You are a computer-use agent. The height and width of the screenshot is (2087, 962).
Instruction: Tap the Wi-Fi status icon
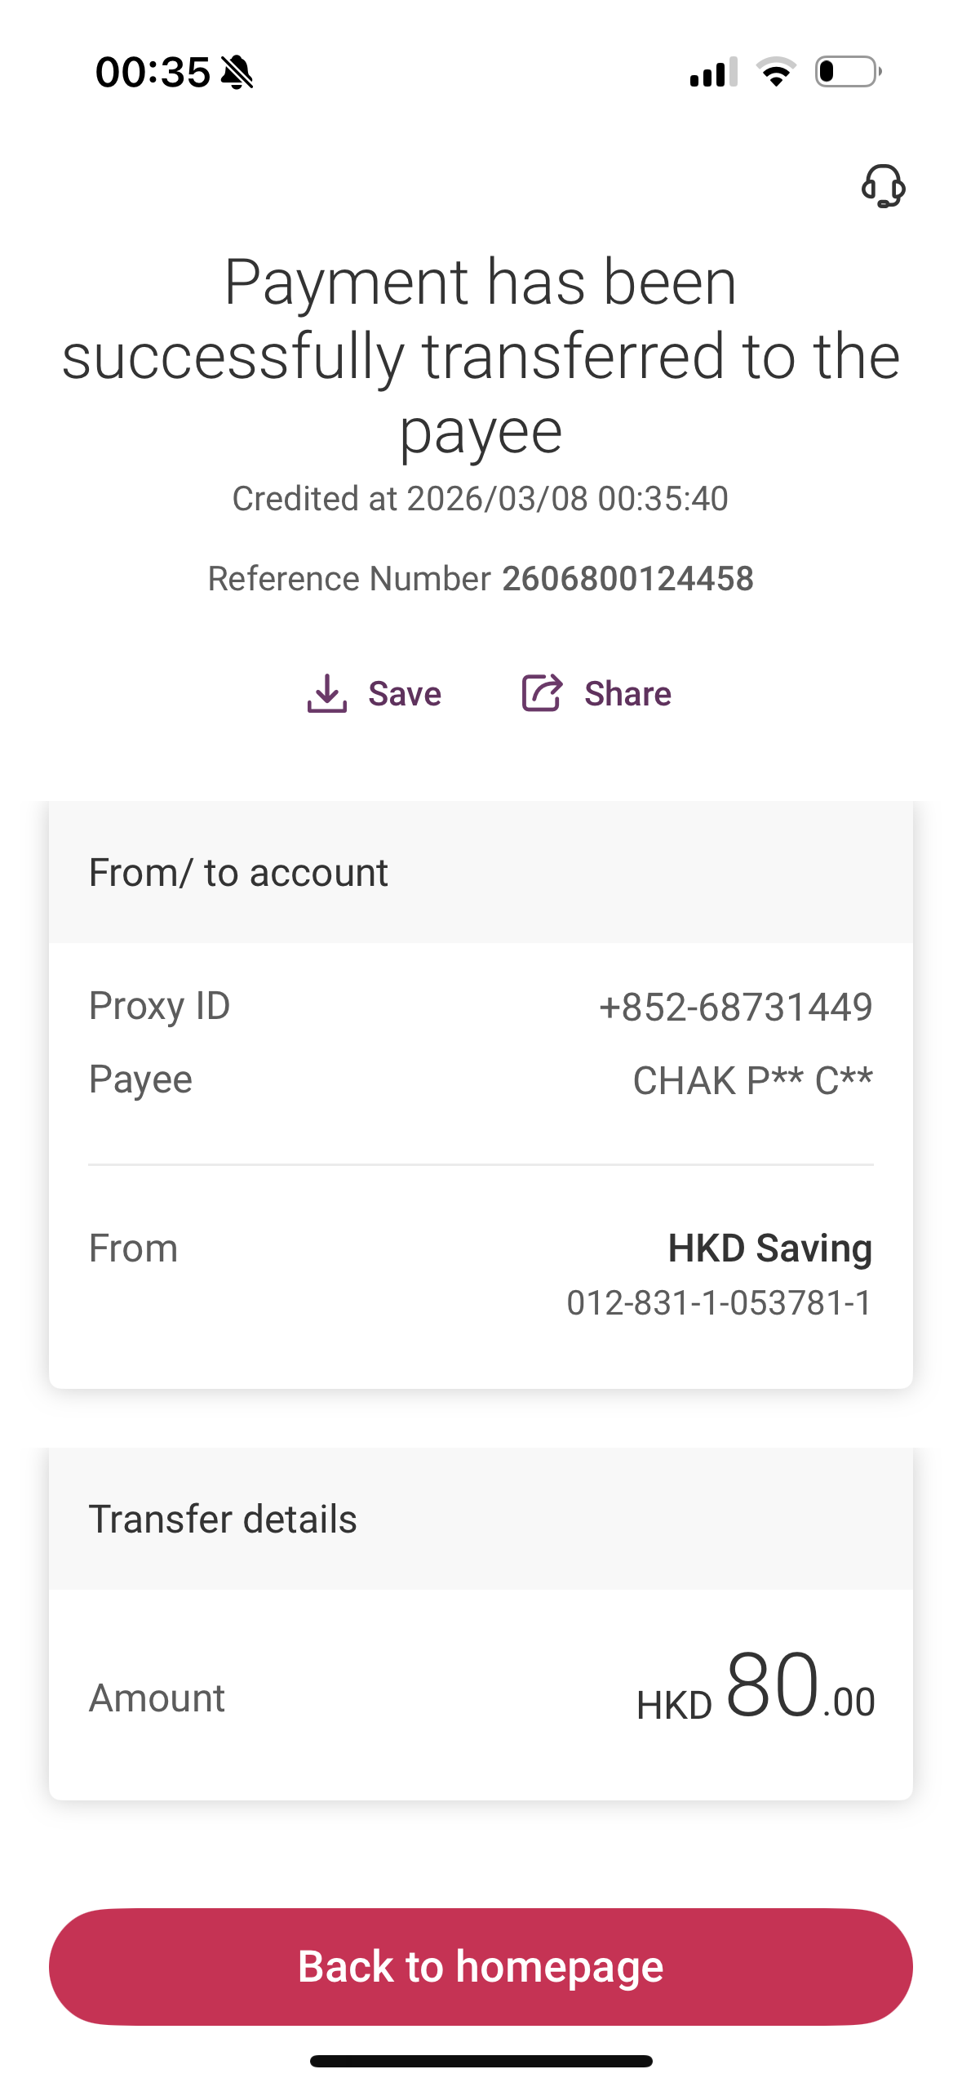(x=776, y=73)
